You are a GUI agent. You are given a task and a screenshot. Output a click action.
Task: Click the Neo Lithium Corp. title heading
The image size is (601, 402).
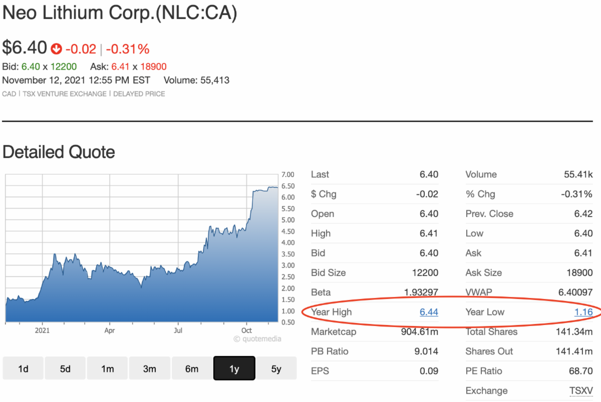point(119,13)
